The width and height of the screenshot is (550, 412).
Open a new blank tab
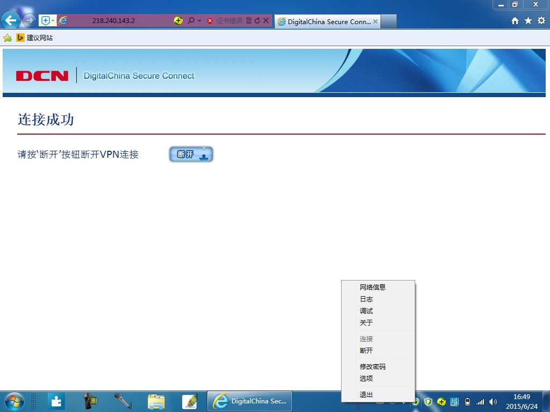pyautogui.click(x=389, y=21)
